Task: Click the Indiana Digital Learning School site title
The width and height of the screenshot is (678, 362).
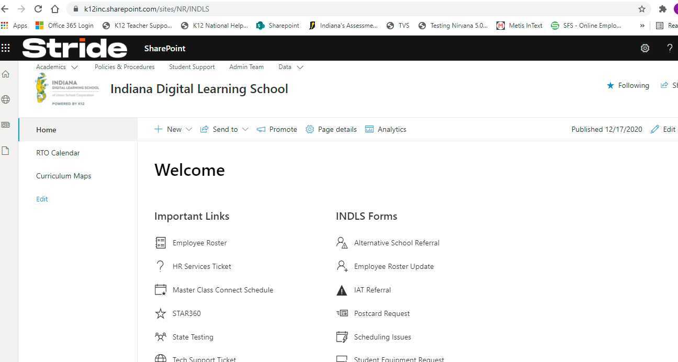Action: click(199, 88)
